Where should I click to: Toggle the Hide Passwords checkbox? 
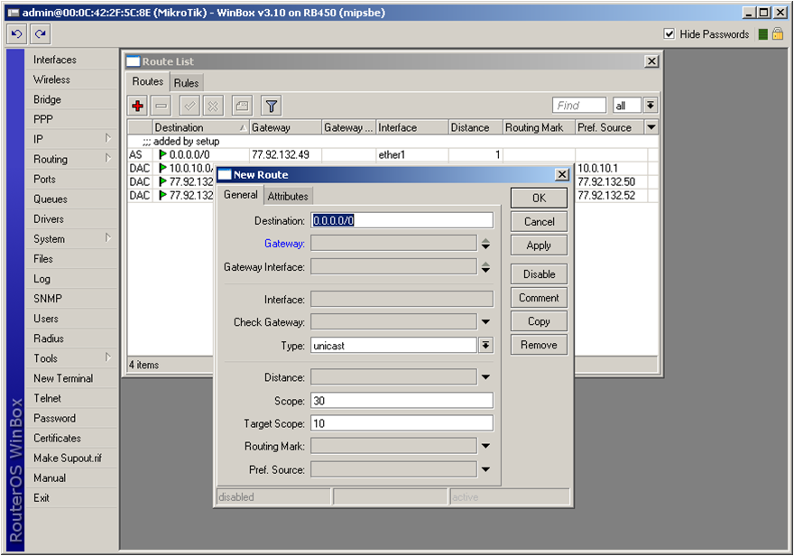point(669,34)
